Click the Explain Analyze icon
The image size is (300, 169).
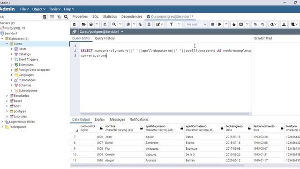click(241, 24)
